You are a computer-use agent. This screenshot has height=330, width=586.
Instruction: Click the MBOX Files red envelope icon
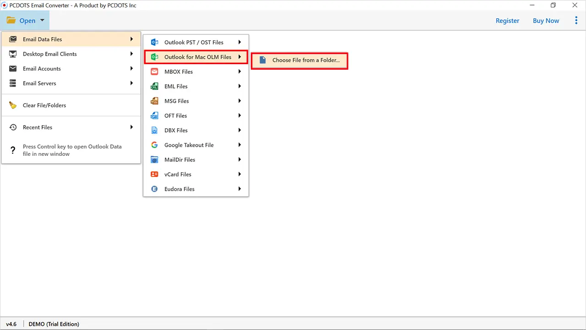click(155, 71)
